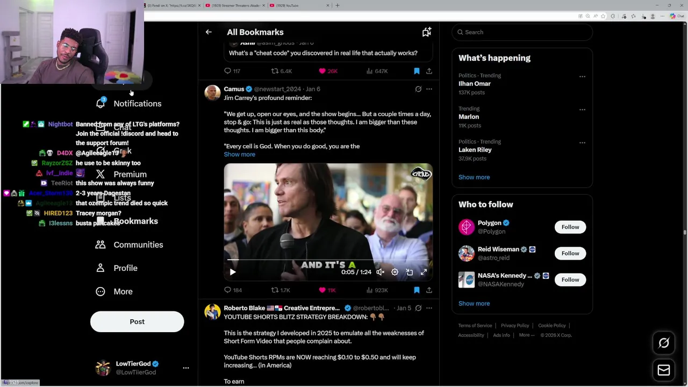The height and width of the screenshot is (387, 688).
Task: Go back using the All Bookmarks arrow
Action: [x=209, y=32]
